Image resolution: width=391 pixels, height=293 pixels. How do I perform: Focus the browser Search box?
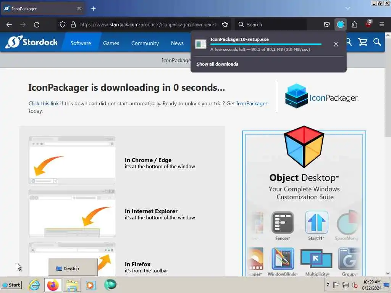pyautogui.click(x=271, y=24)
